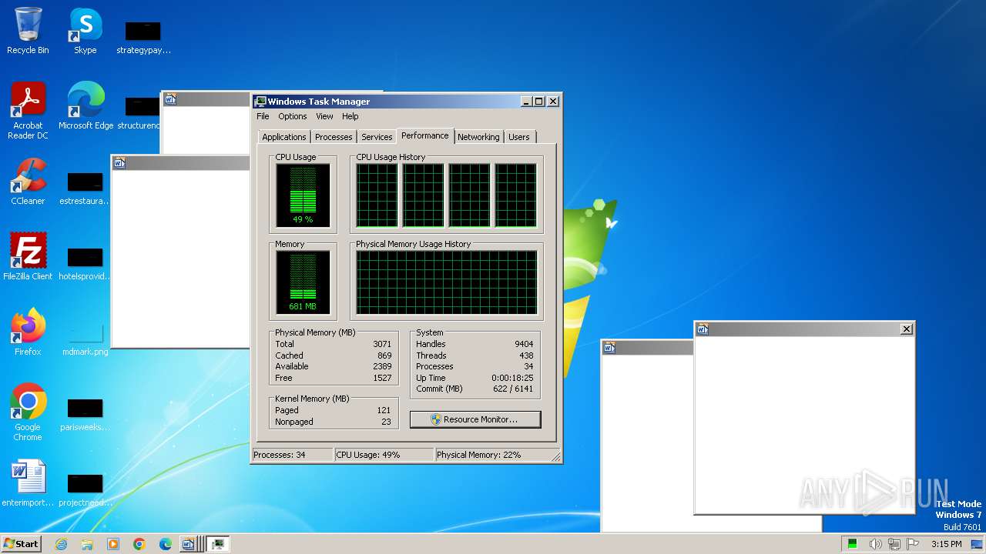This screenshot has height=554, width=986.
Task: Open Chrome from the taskbar
Action: [x=139, y=544]
